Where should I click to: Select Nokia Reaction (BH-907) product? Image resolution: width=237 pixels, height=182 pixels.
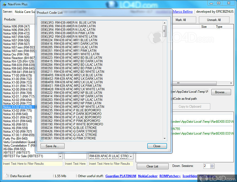coord(19,58)
